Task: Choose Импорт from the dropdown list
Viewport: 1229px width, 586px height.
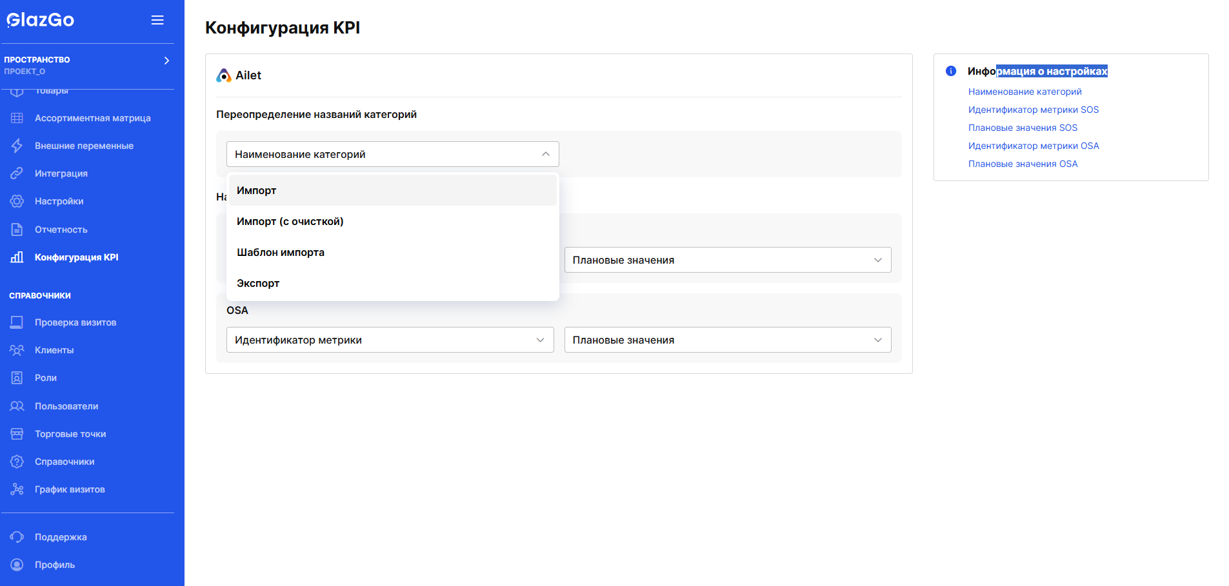Action: 392,190
